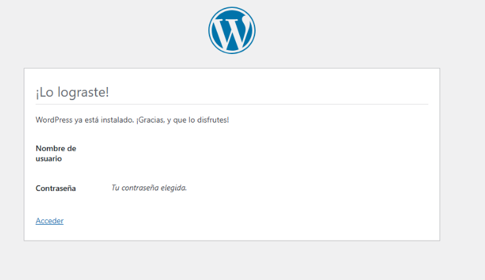Screen dimensions: 485x280
Task: Click the divider line under the heading
Action: coord(232,104)
